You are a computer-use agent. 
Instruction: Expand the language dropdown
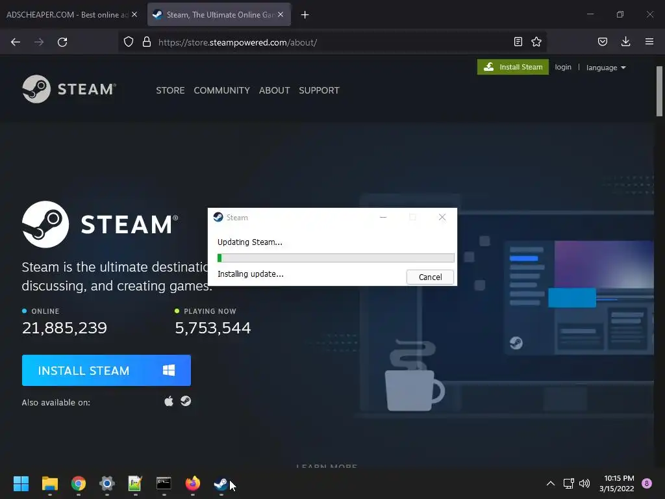tap(606, 68)
